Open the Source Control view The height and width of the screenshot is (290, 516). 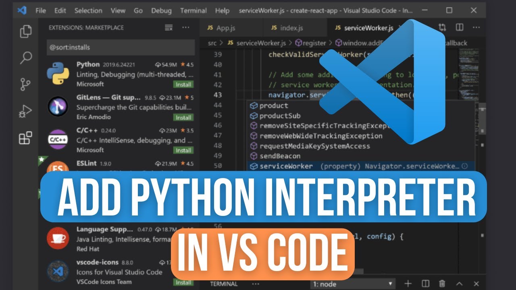pyautogui.click(x=25, y=84)
